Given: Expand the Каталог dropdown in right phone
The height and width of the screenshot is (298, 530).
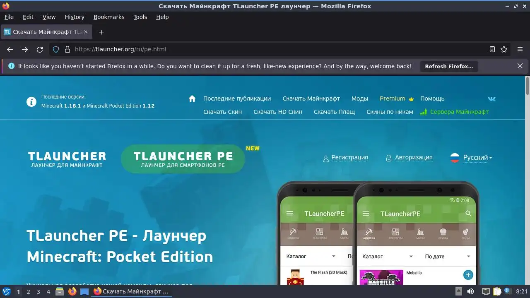Looking at the screenshot, I should click(x=388, y=257).
